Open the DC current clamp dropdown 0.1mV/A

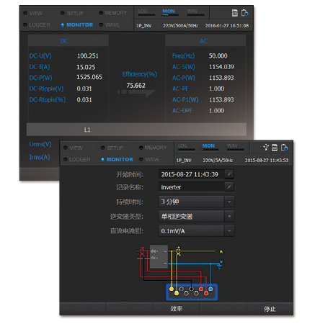coord(196,231)
